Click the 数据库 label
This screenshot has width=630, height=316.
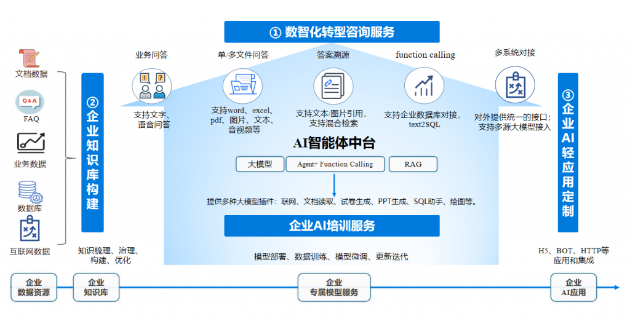(30, 208)
